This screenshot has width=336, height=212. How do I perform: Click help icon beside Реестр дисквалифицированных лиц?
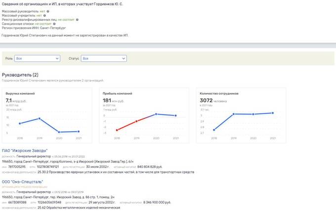click(77, 19)
